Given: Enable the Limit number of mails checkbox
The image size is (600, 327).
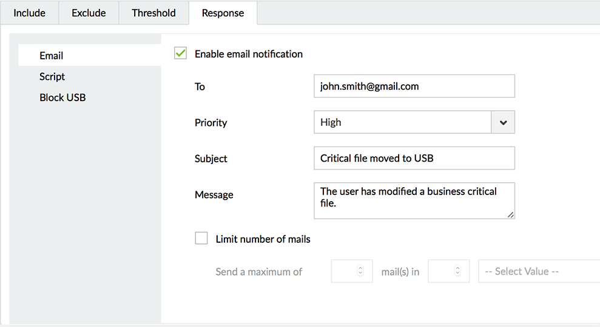Looking at the screenshot, I should pos(201,239).
